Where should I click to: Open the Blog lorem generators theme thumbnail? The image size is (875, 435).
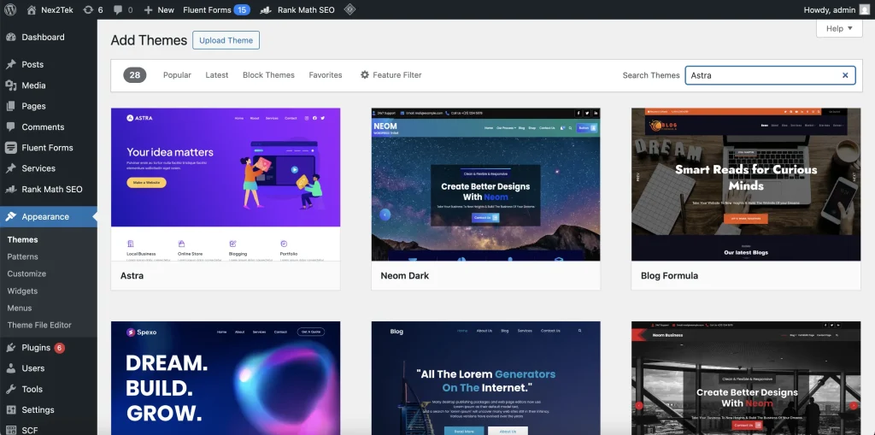(x=485, y=378)
